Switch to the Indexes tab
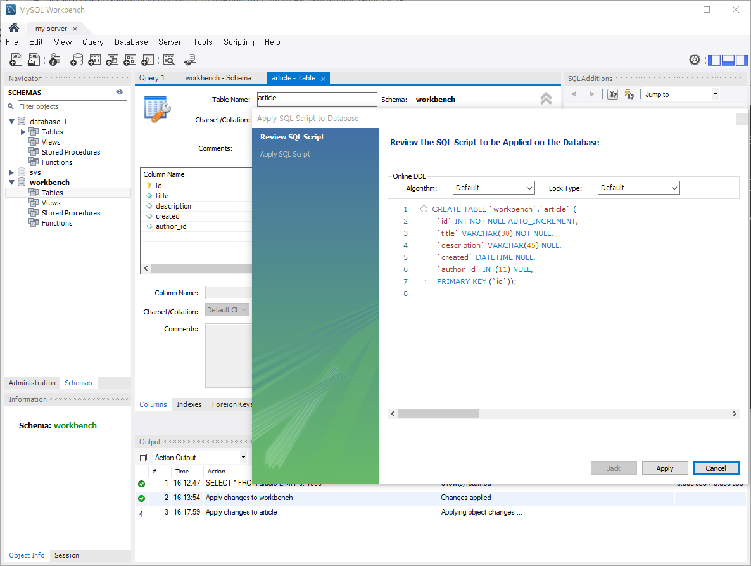The width and height of the screenshot is (751, 566). [x=189, y=404]
